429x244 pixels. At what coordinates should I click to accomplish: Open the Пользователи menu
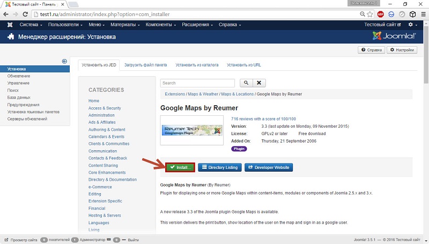65,25
